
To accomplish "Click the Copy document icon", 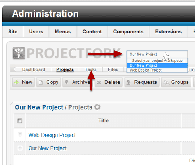I will click(x=40, y=82).
